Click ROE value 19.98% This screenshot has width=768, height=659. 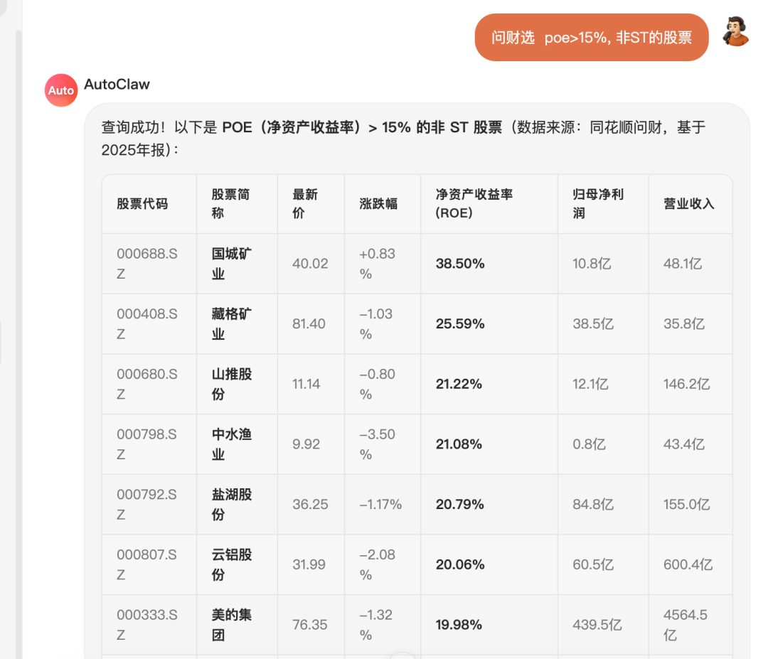pyautogui.click(x=459, y=625)
